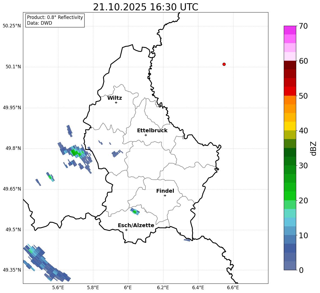The height and width of the screenshot is (293, 320).
Task: Click the 6°E longitude label
Action: point(128,288)
